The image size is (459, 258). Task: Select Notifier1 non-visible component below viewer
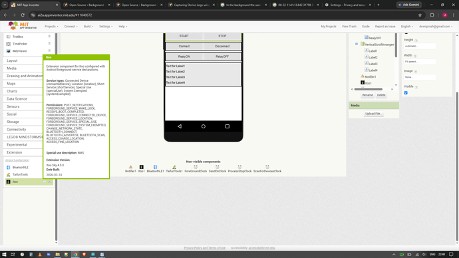[130, 169]
